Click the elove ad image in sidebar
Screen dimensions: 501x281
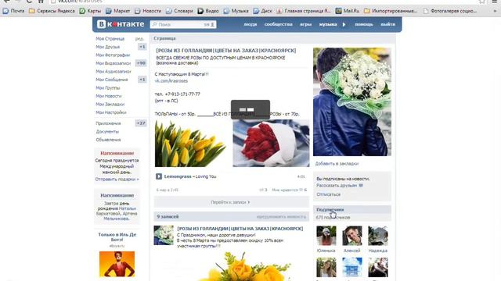coord(117,264)
